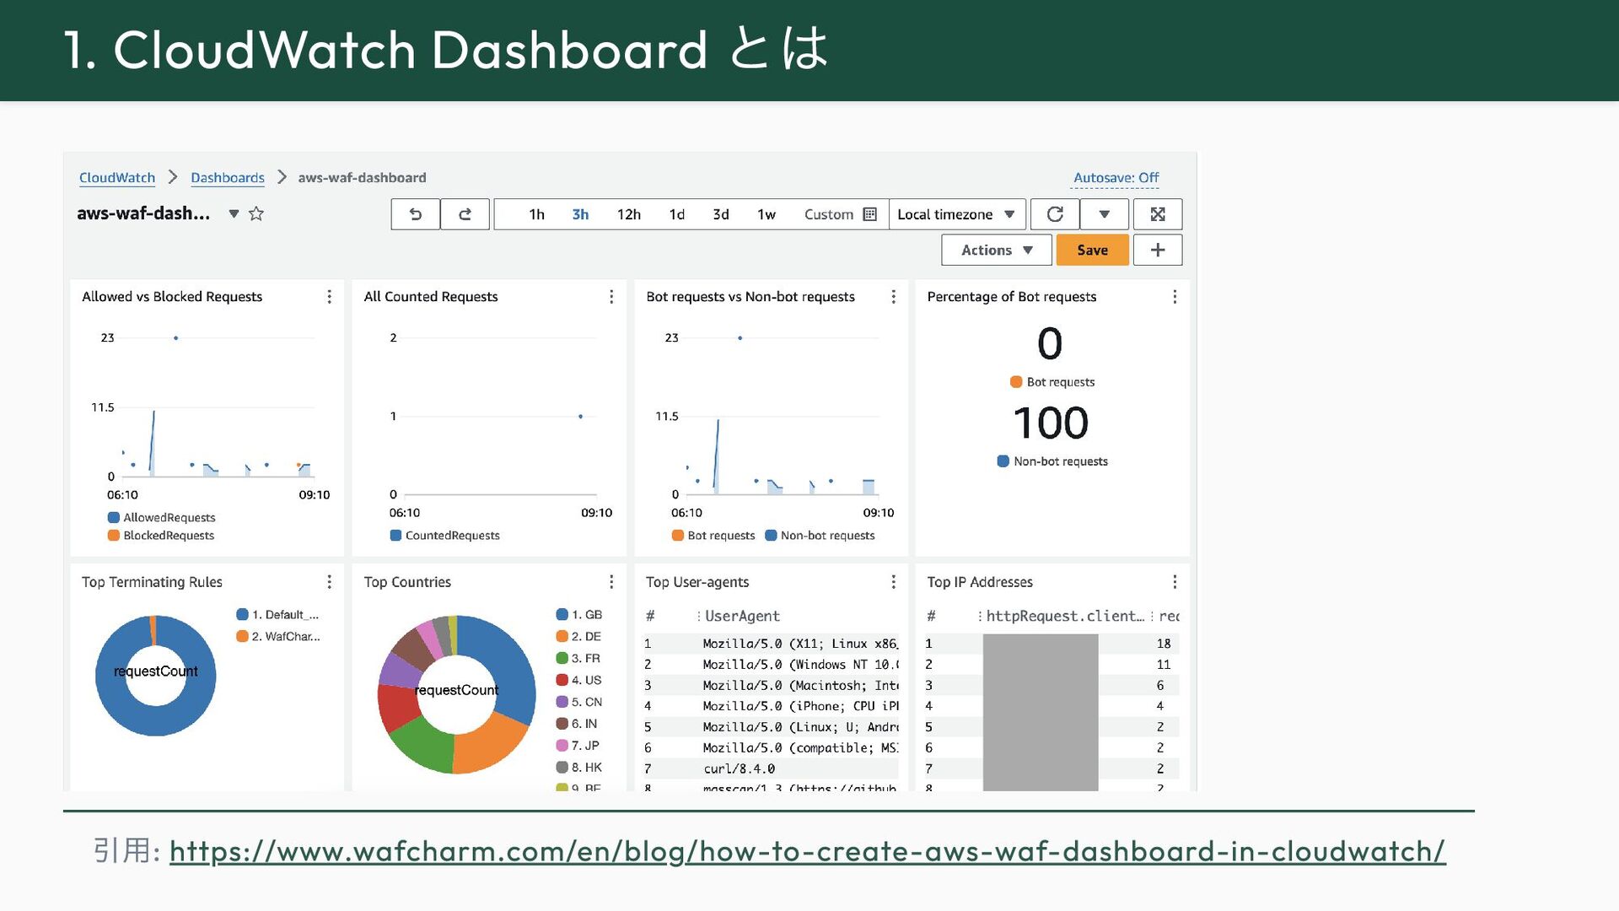The width and height of the screenshot is (1619, 911).
Task: Open Allowed vs Blocked Requests widget menu
Action: [x=329, y=297]
